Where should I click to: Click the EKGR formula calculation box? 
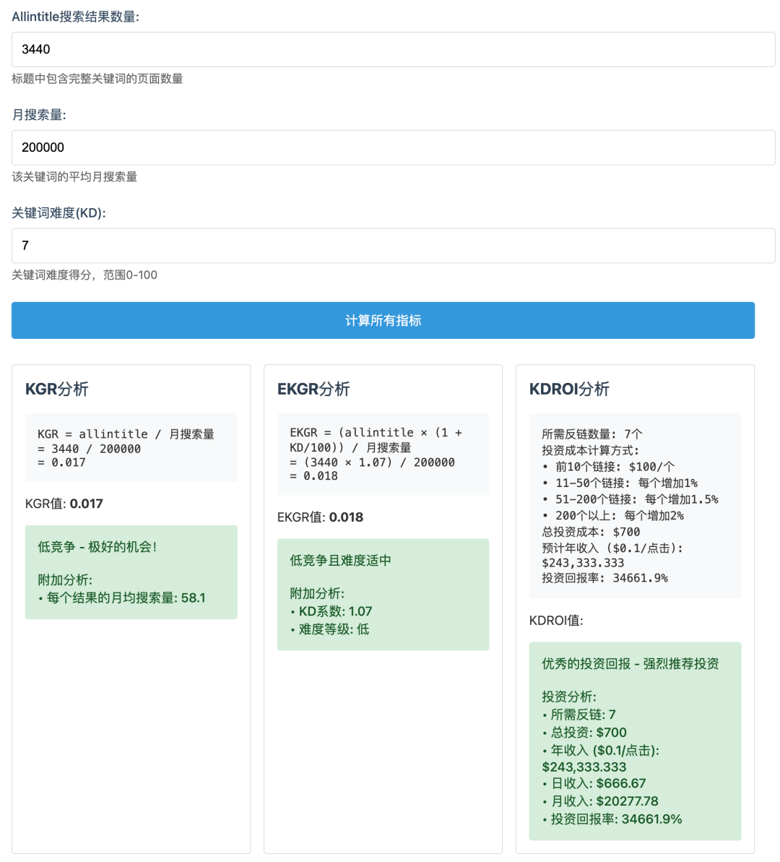(383, 454)
